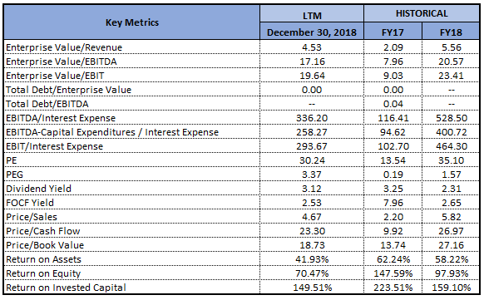The image size is (484, 300).
Task: Select the Price/Book Value LTM value 18.73
Action: pyautogui.click(x=312, y=245)
